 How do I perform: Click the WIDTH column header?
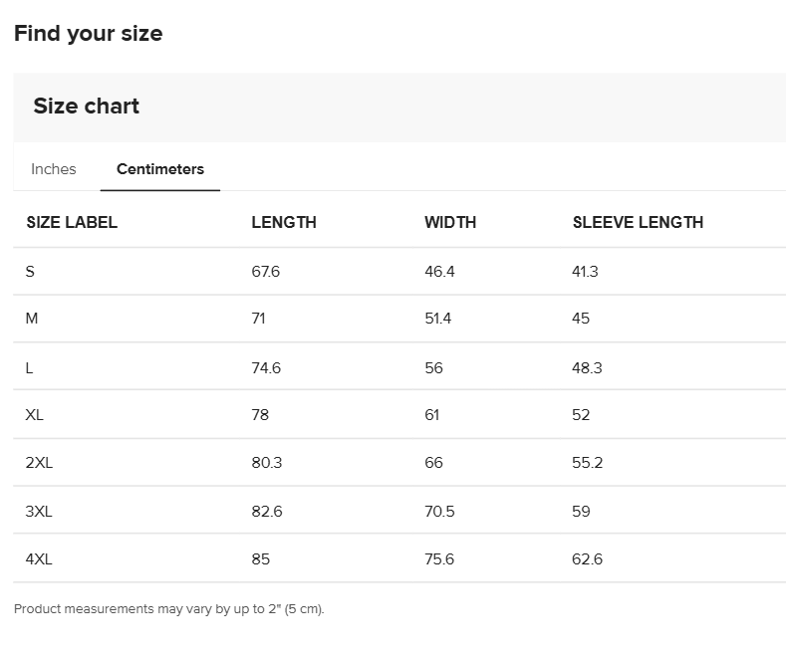click(450, 222)
